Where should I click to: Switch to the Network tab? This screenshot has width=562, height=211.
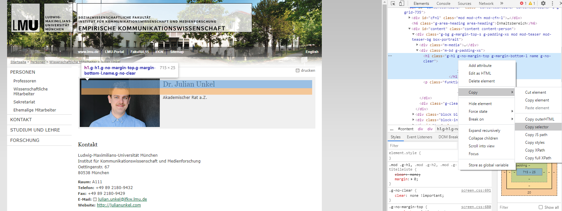(486, 4)
